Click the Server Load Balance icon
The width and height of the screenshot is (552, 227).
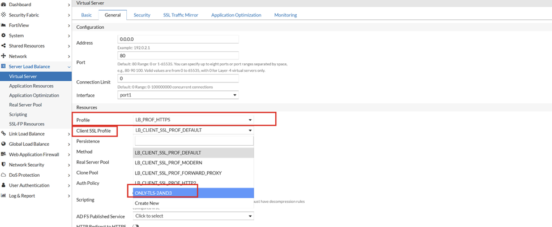tap(3, 67)
